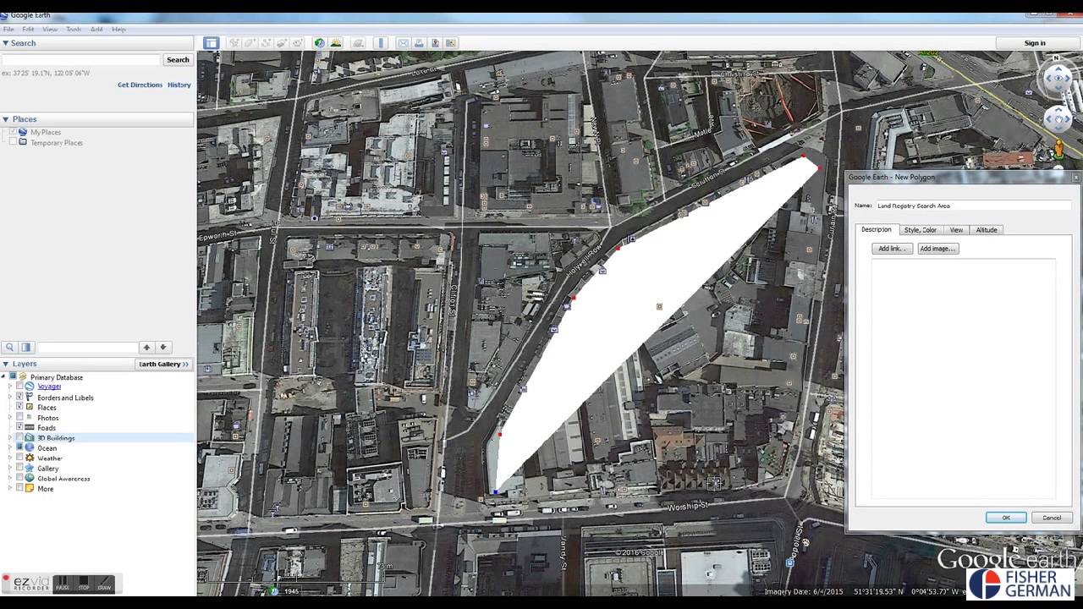Uncheck the Borders and Labels layer
The image size is (1083, 609).
(x=19, y=396)
